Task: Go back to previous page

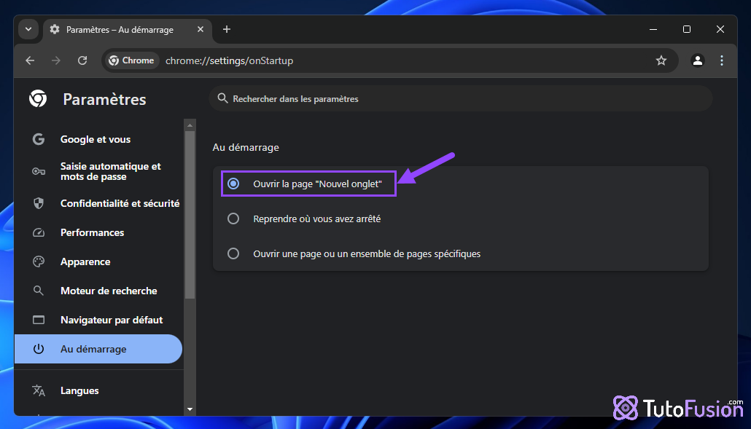Action: pos(30,60)
